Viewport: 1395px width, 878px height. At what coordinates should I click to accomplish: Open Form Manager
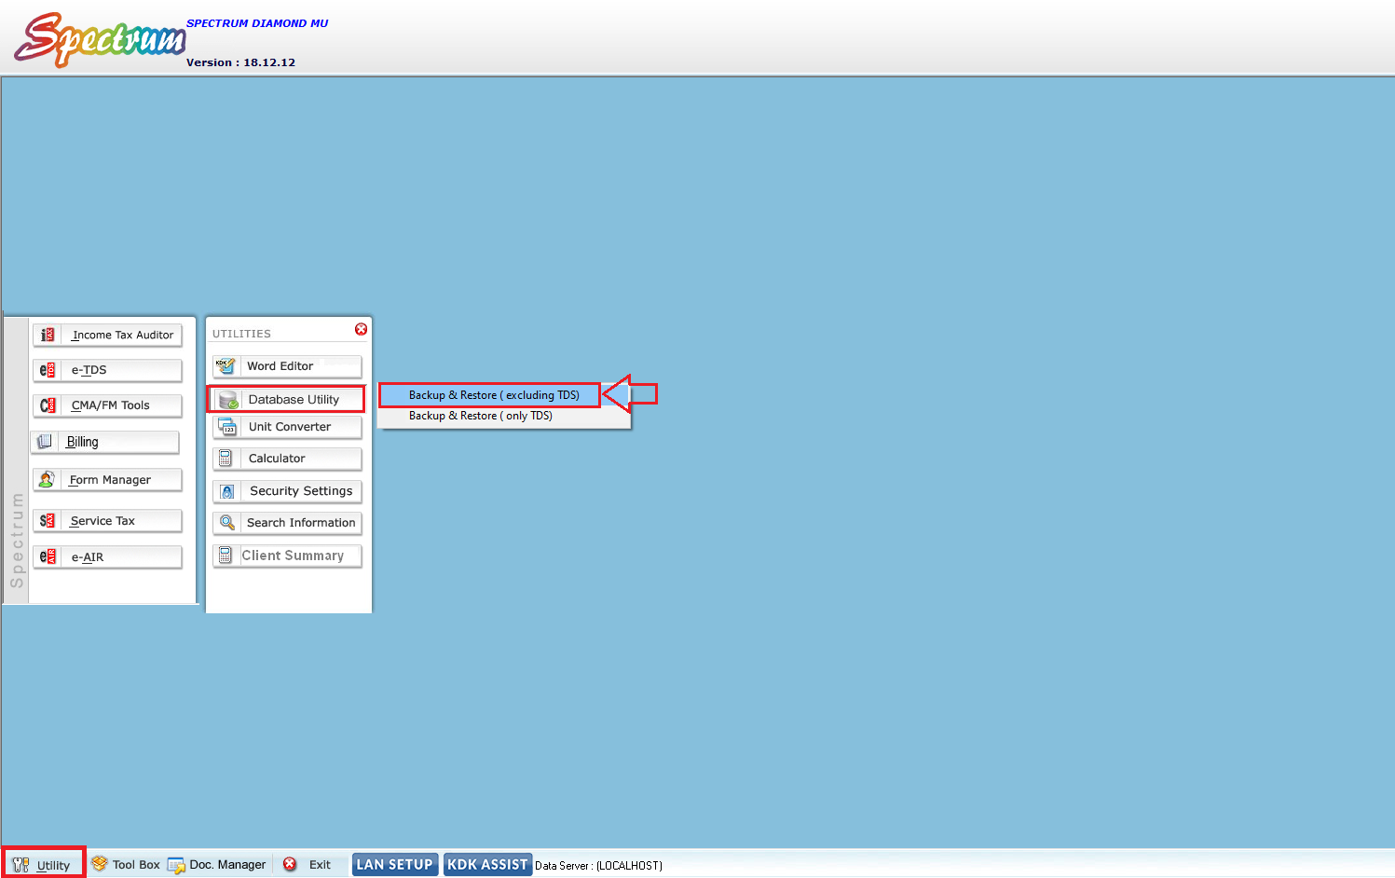click(107, 480)
